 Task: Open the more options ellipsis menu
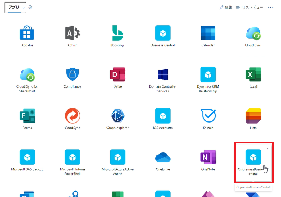pos(270,7)
